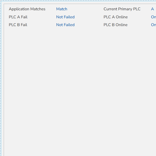Click the status panel's left border line

pyautogui.click(x=4, y=80)
